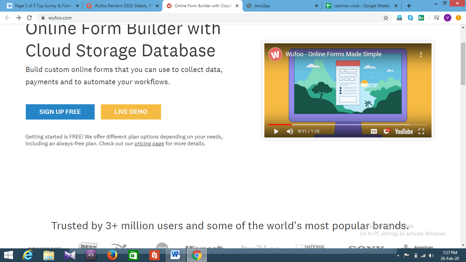This screenshot has height=262, width=466.
Task: Close the Wufoo Reviews 2020 tab
Action: pyautogui.click(x=157, y=6)
